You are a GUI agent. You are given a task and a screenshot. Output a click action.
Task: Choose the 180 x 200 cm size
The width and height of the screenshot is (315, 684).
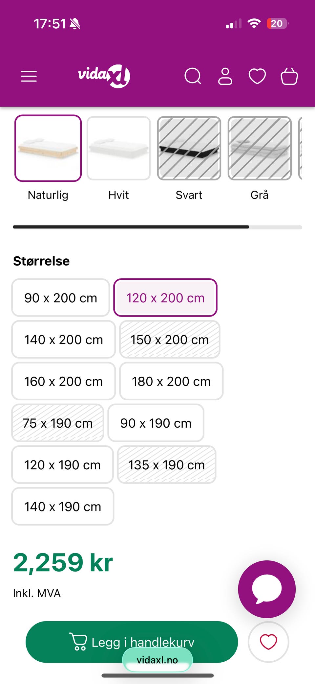point(171,381)
